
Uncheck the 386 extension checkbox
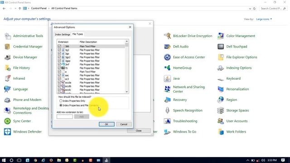click(x=59, y=46)
